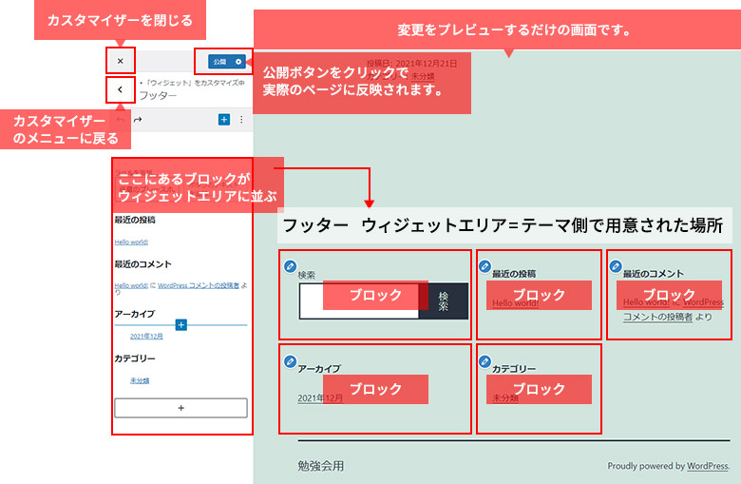Click the edit pencil on preview 最近のコメント widget
This screenshot has width=741, height=484.
616,266
